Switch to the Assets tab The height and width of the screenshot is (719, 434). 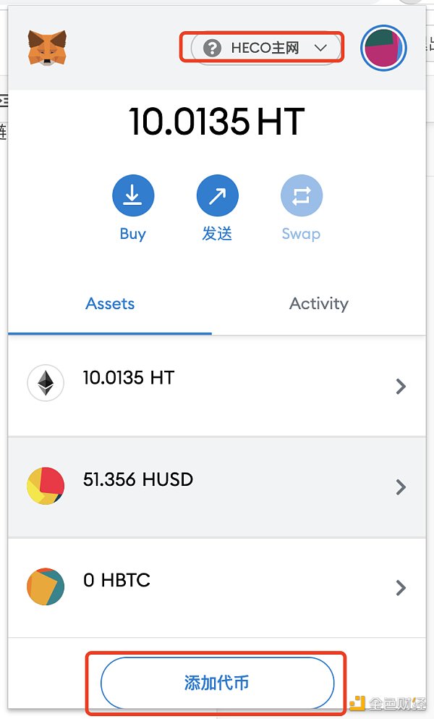coord(110,304)
